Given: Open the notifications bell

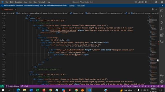Looking at the screenshot, I should tap(162, 86).
